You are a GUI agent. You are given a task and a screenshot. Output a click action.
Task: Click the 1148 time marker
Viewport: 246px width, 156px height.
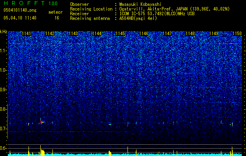190,34
